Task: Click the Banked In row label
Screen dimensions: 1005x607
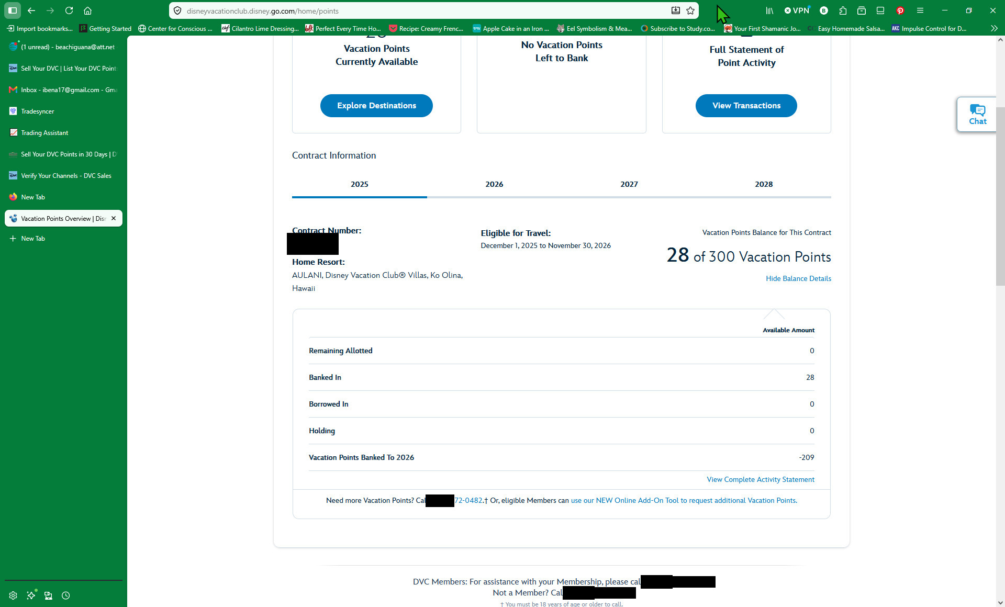Action: tap(325, 377)
